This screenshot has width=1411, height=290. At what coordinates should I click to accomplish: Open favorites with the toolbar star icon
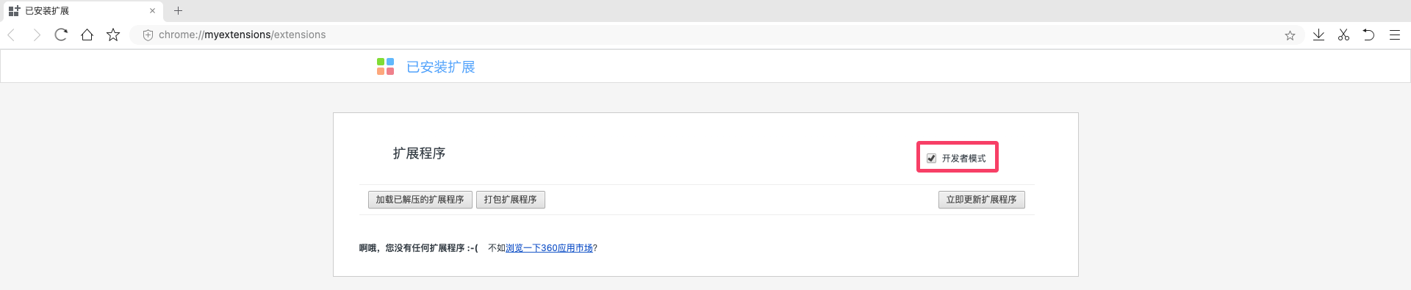pos(112,35)
